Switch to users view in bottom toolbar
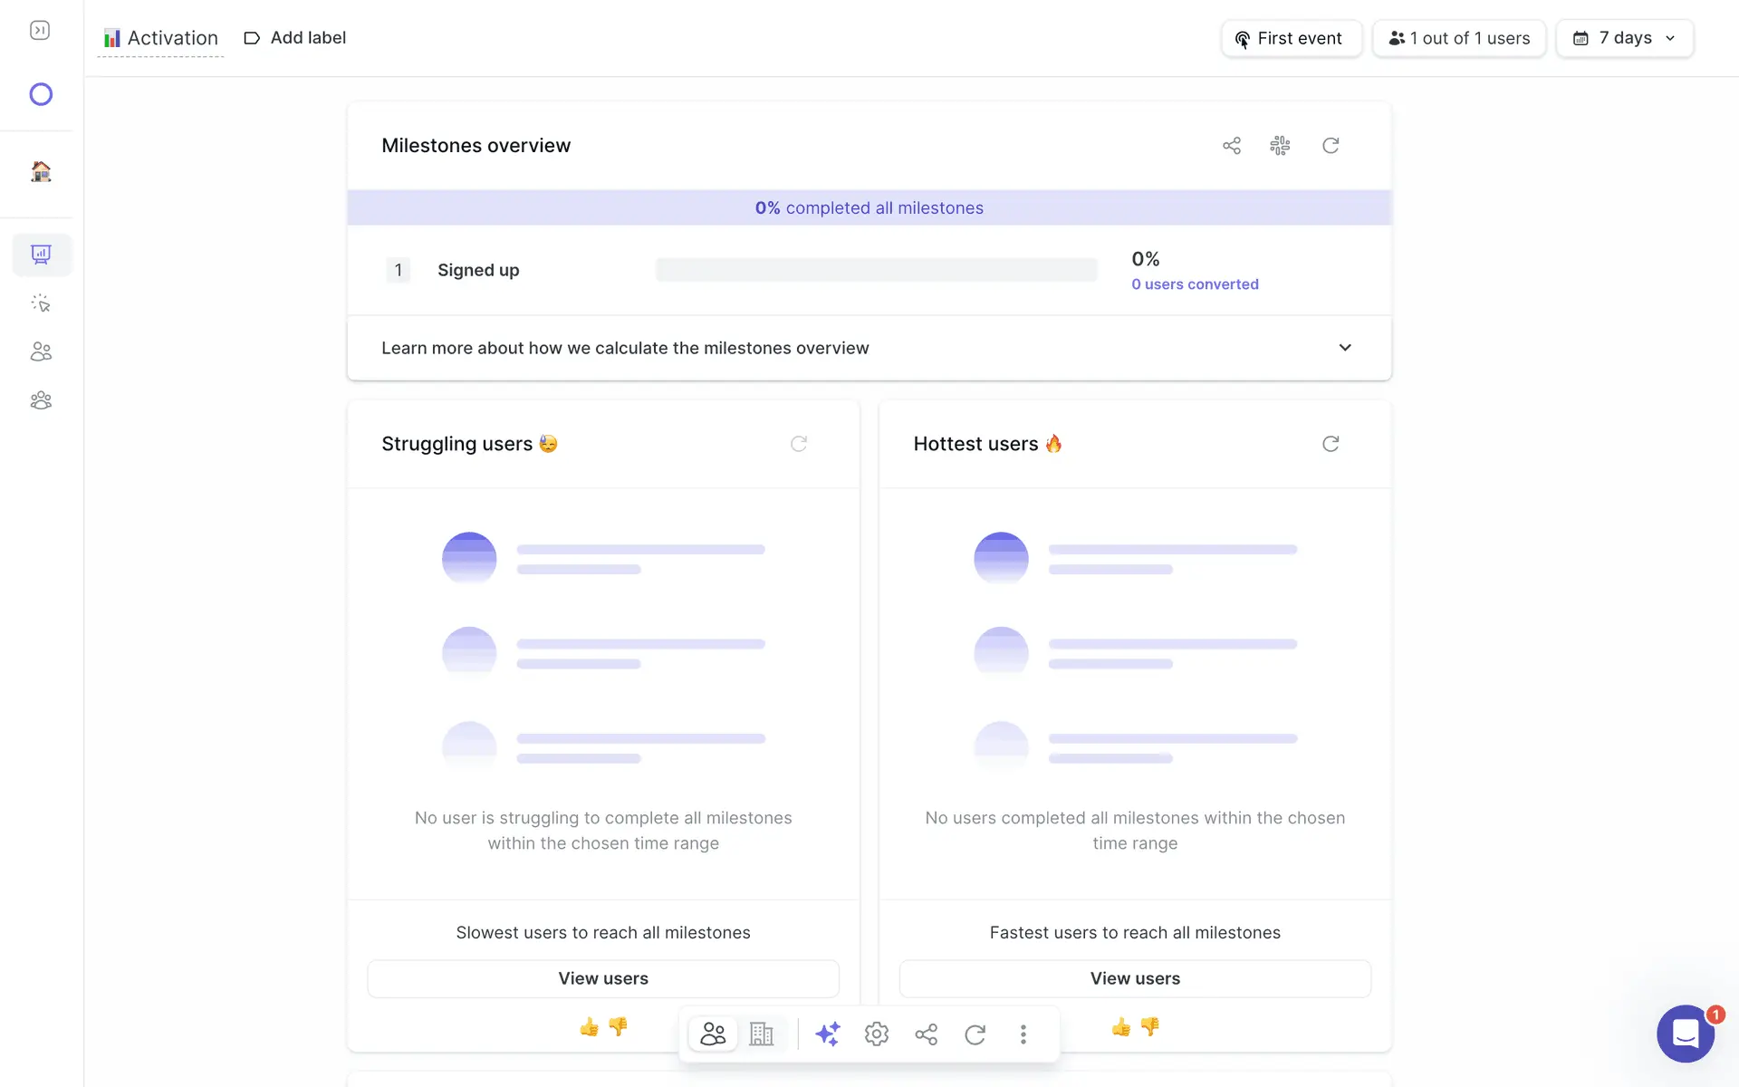 [713, 1034]
